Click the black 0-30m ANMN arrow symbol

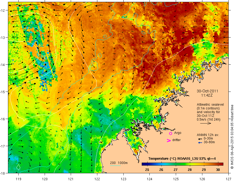click(200, 139)
